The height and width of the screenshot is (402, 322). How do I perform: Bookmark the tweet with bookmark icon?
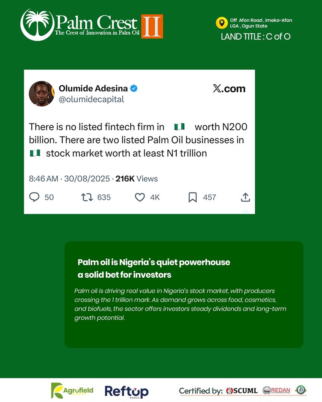pyautogui.click(x=192, y=197)
